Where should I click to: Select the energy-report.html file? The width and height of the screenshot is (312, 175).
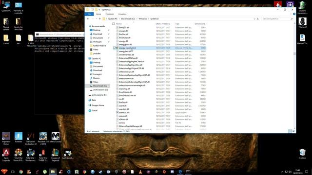(x=127, y=48)
